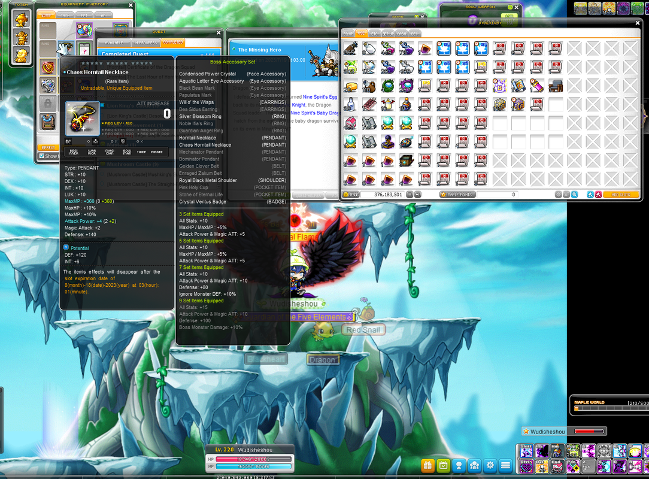649x479 pixels.
Task: Select the arrows stack in the Use inventory
Action: coord(351,48)
